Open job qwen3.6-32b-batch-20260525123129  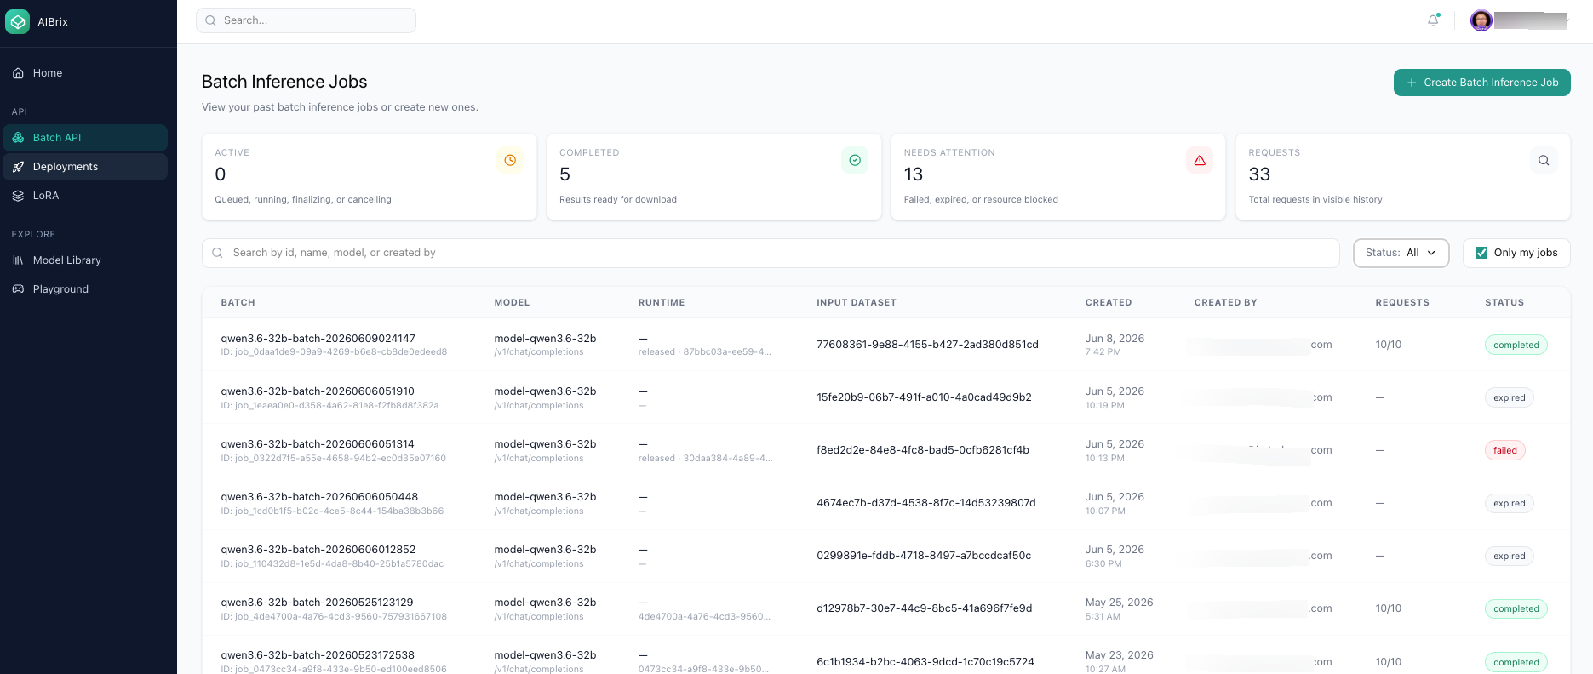tap(317, 603)
